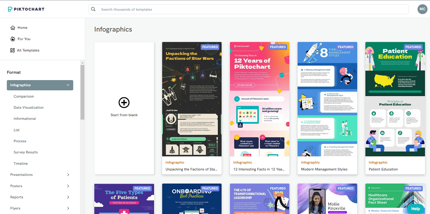The height and width of the screenshot is (214, 430).
Task: Click FEATURED badge on Patient Education template
Action: [x=413, y=47]
